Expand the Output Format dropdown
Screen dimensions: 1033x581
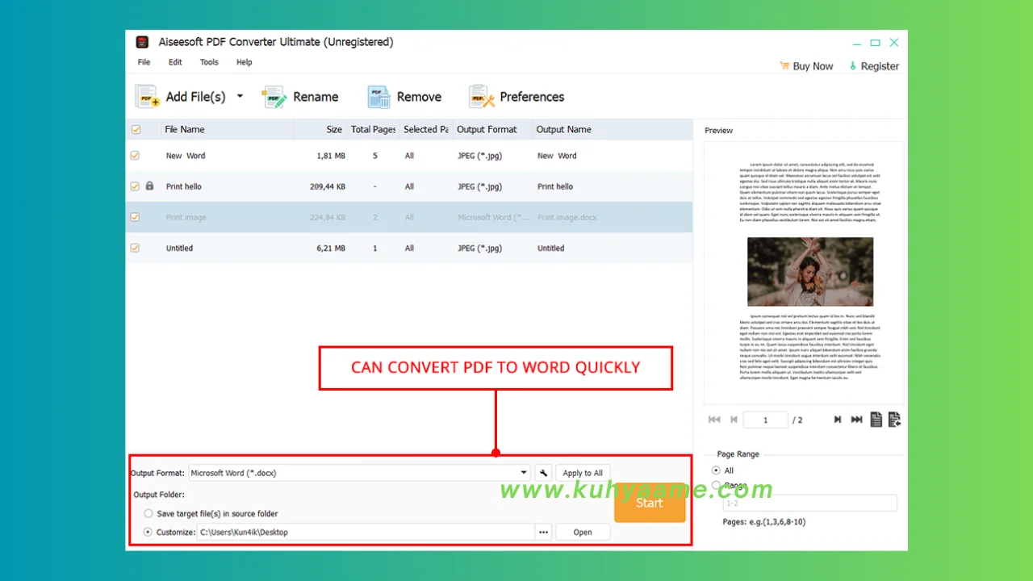[x=524, y=473]
